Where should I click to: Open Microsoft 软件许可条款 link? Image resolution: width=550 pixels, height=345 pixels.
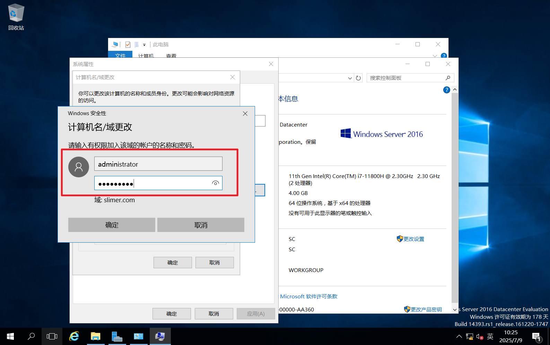point(309,296)
